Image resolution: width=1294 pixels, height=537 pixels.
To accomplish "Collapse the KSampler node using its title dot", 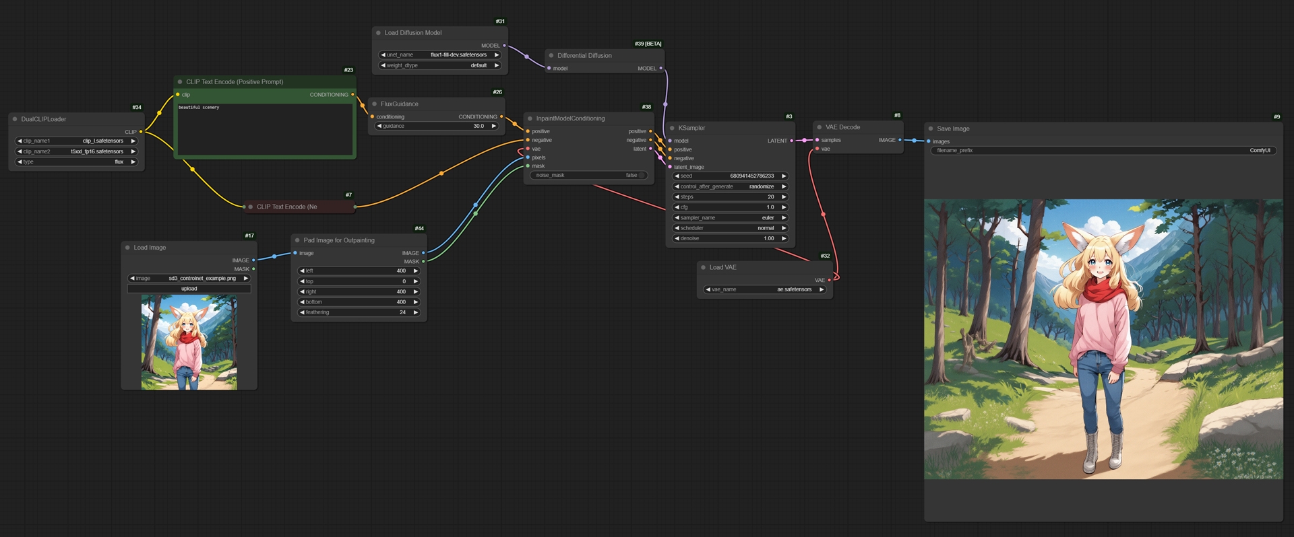I will tap(672, 128).
